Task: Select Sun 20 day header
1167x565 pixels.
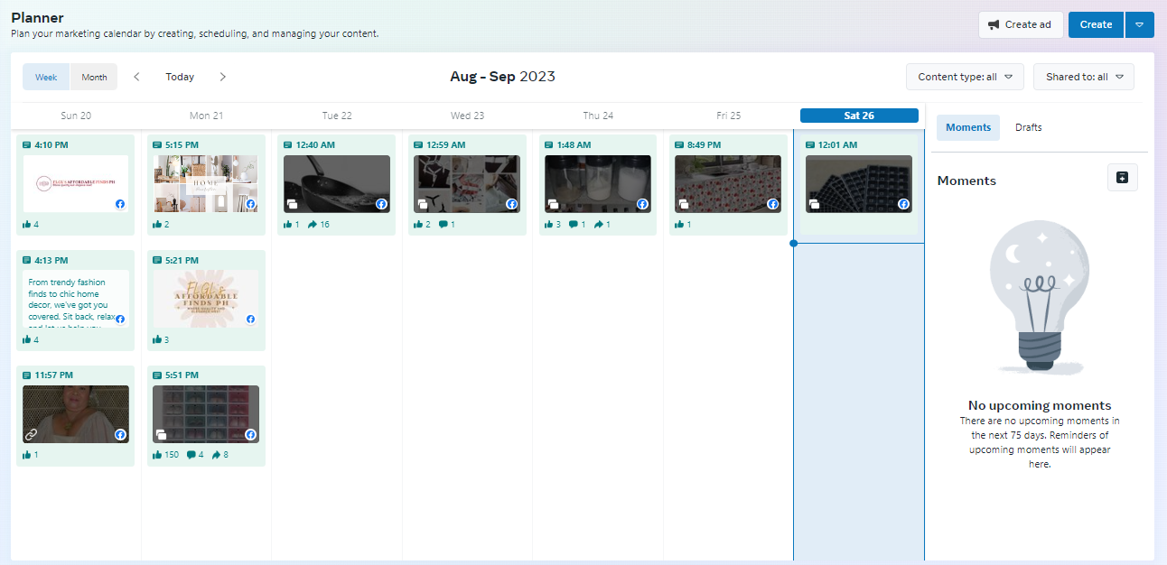Action: [x=76, y=116]
